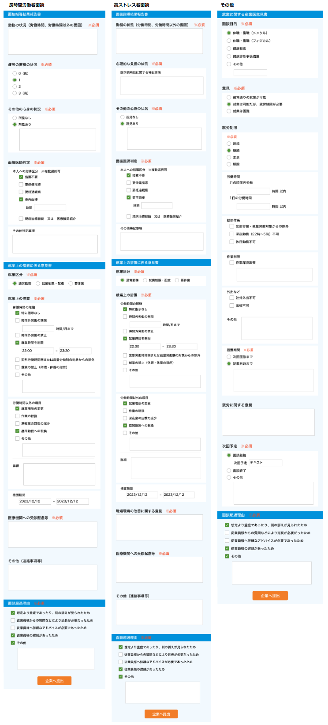Select 休職・復職（フィジカル） as interview purpose
Viewport: 328px width, 725px height.
229,41
